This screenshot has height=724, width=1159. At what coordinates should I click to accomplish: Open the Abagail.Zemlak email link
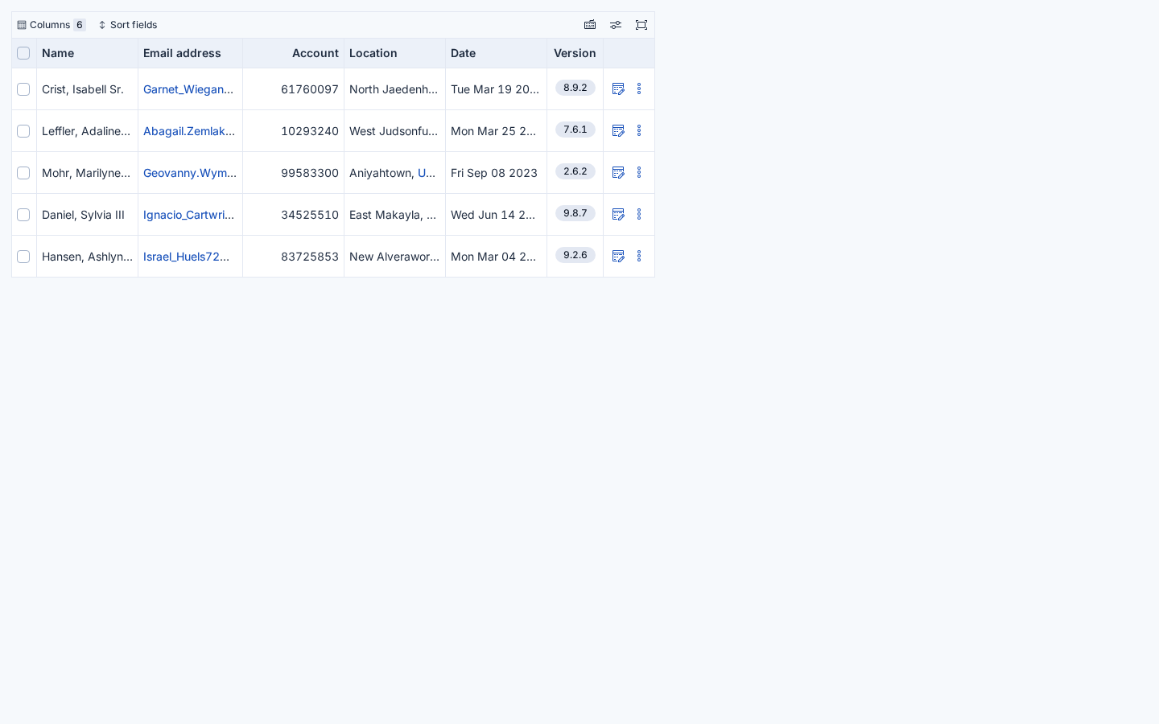pyautogui.click(x=189, y=131)
